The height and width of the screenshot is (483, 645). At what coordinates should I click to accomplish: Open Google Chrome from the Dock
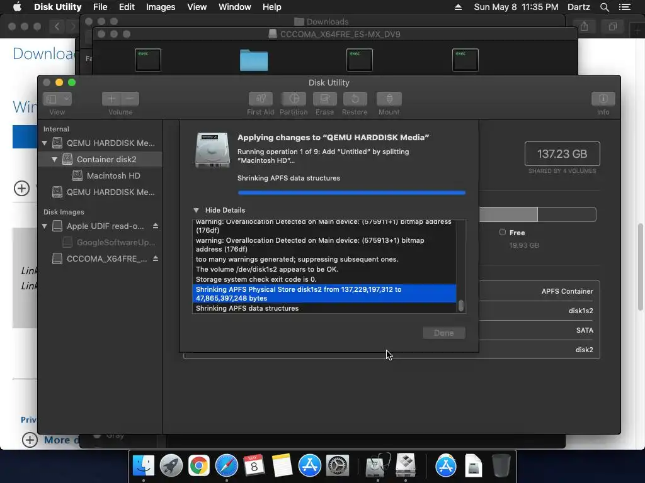point(198,466)
